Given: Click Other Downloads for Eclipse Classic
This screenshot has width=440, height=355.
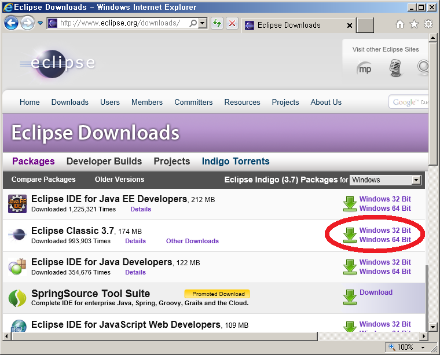Looking at the screenshot, I should [x=192, y=241].
